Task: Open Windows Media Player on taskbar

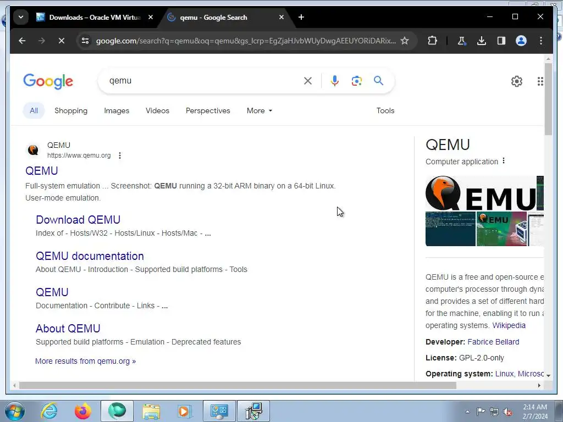Action: tap(185, 411)
